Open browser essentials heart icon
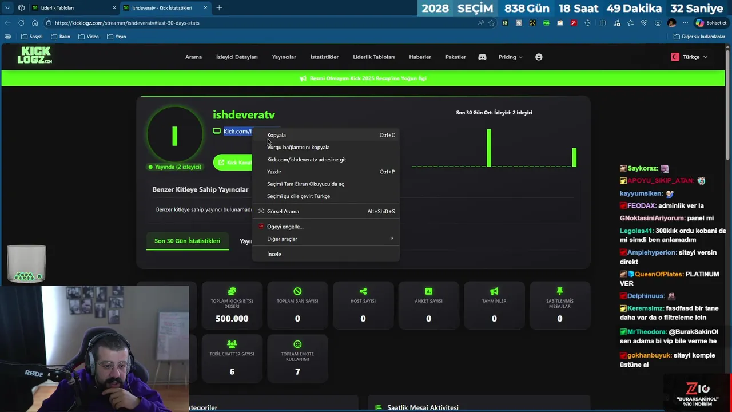Screen dimensions: 732x412 click(x=644, y=23)
